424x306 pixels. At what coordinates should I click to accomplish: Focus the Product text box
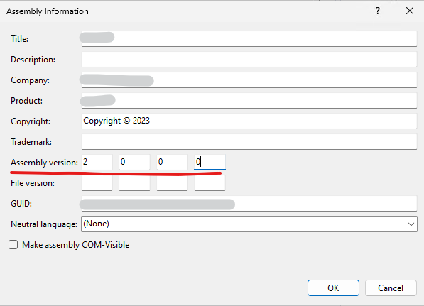(x=249, y=101)
